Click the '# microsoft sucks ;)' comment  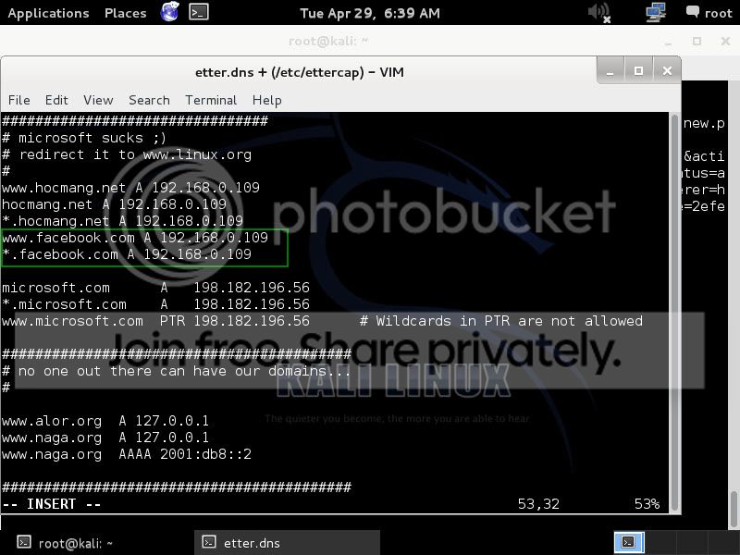click(x=84, y=138)
